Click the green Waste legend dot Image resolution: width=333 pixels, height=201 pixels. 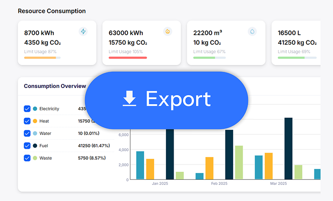pos(35,158)
